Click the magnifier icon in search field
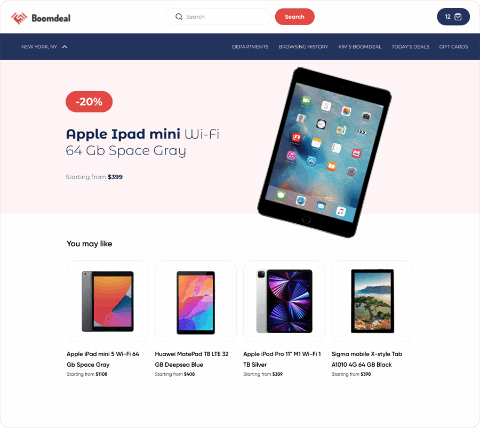The width and height of the screenshot is (480, 428). click(x=179, y=17)
